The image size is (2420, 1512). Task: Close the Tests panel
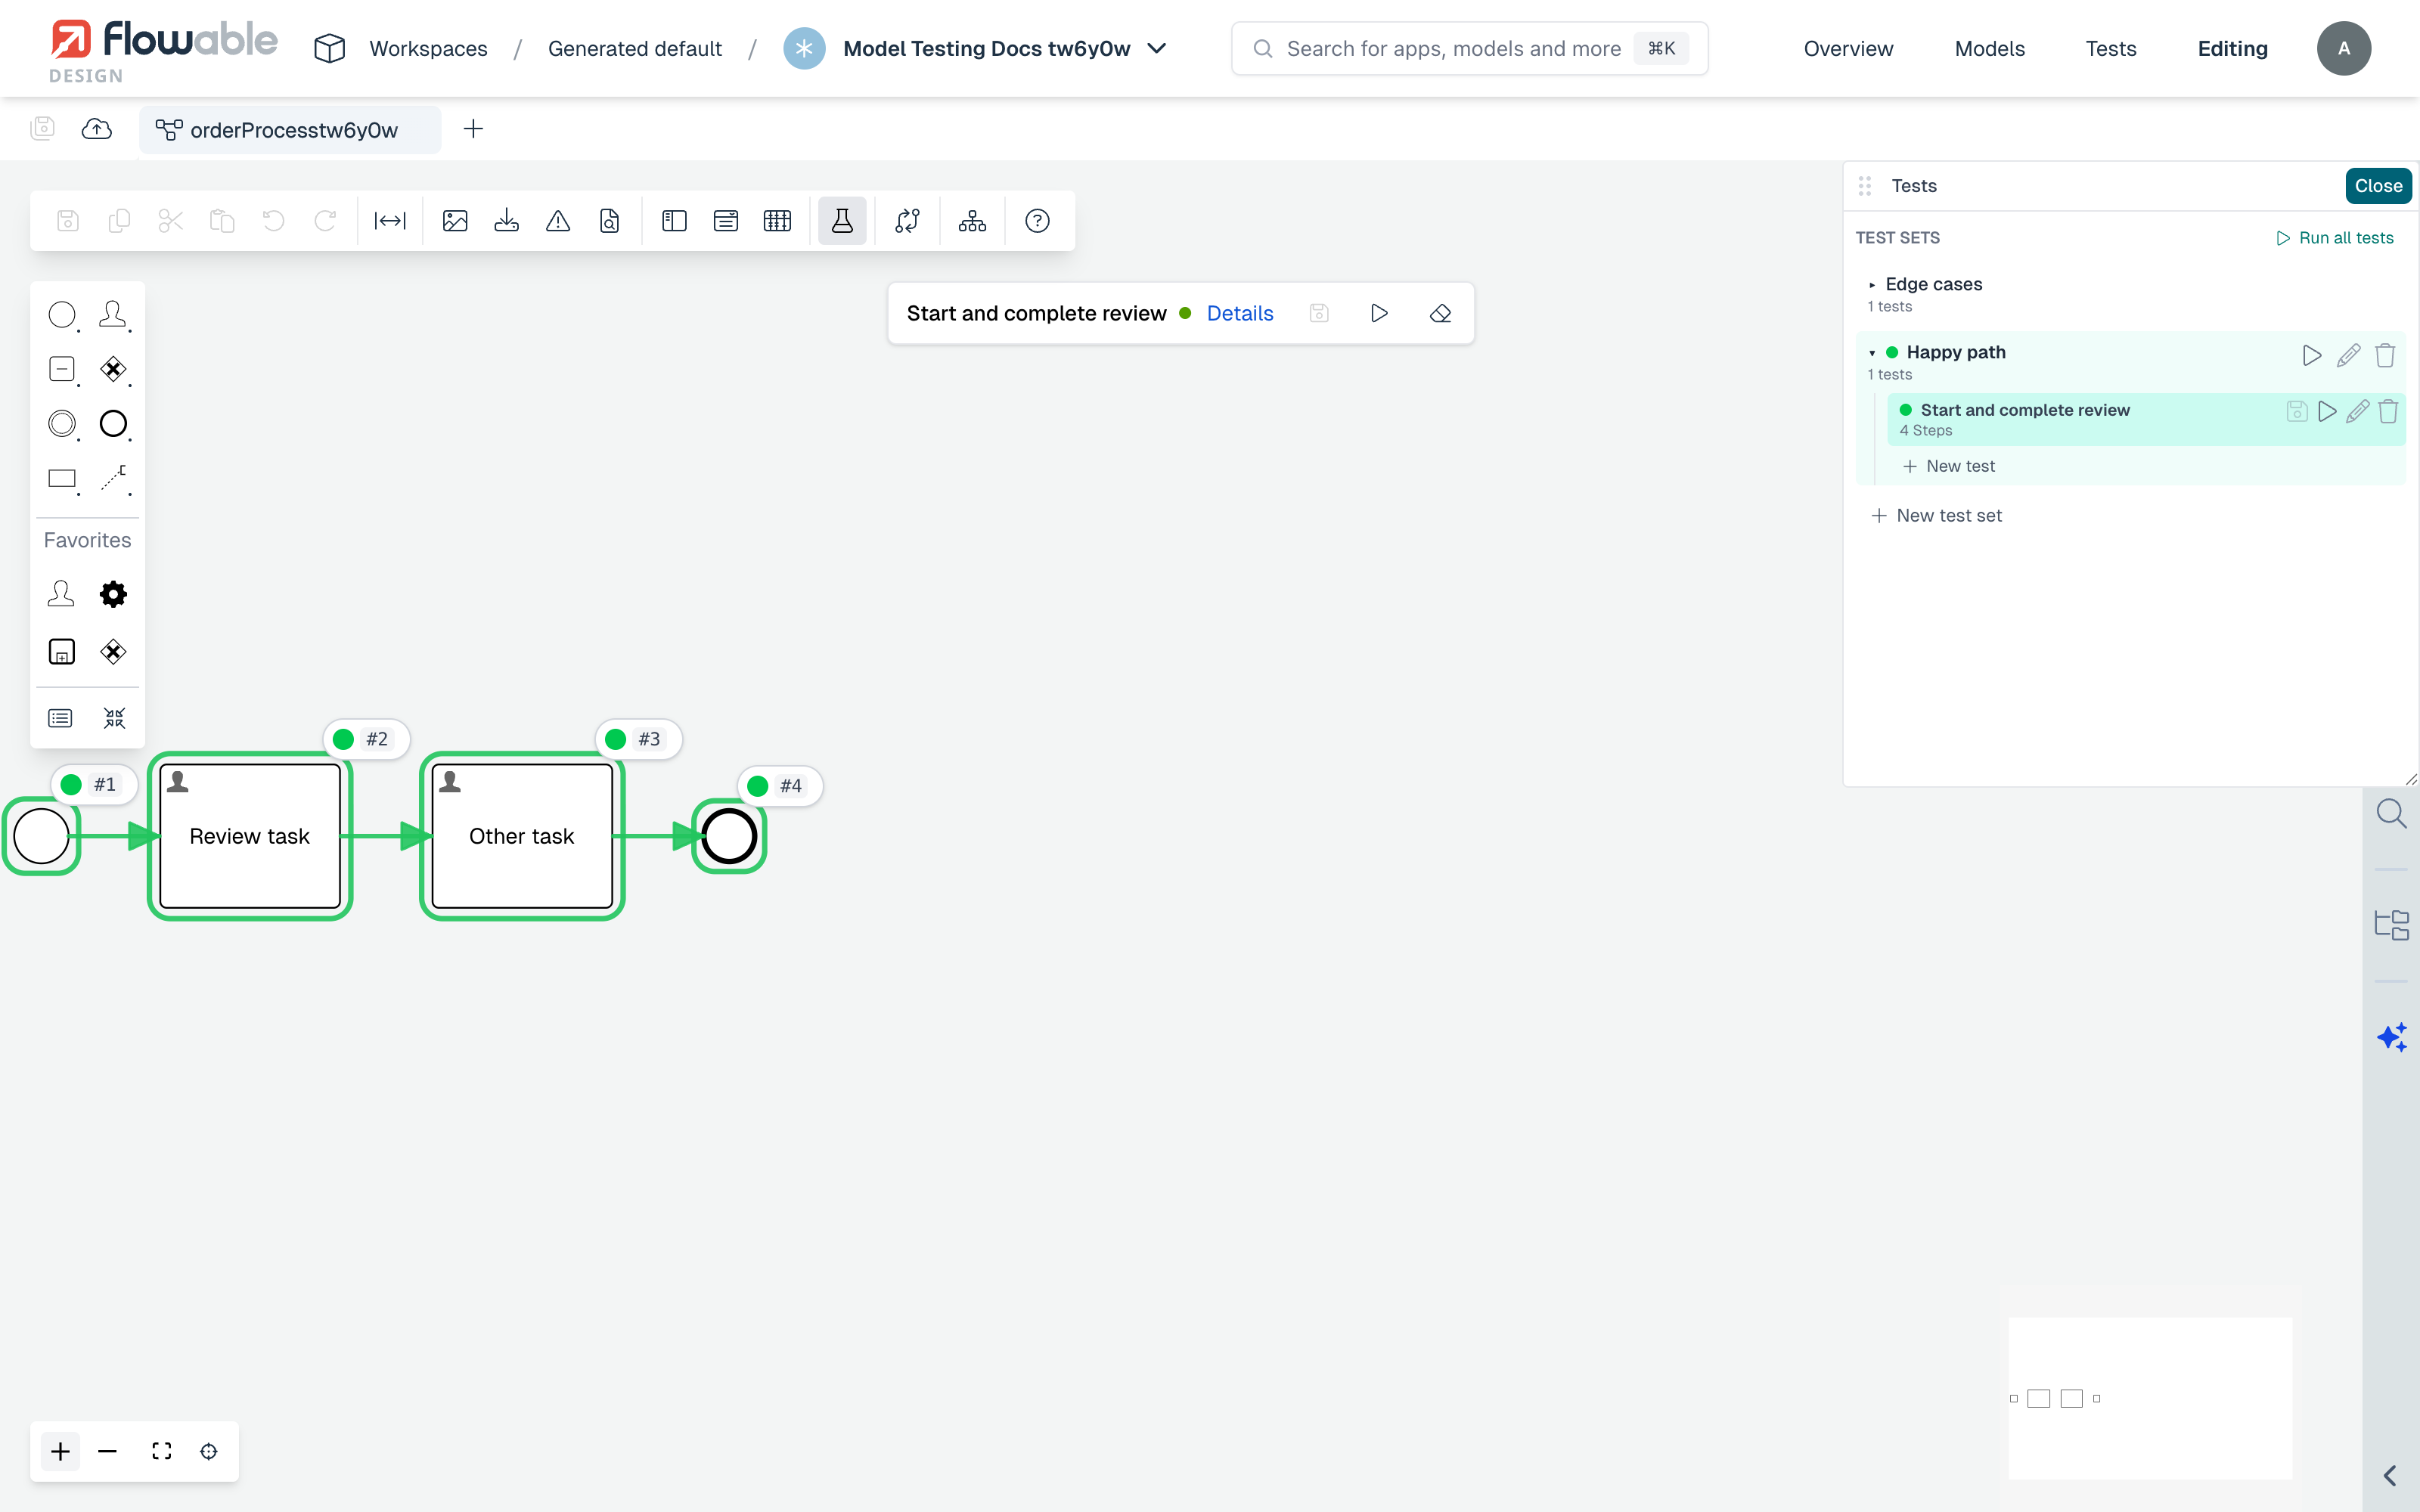tap(2378, 186)
